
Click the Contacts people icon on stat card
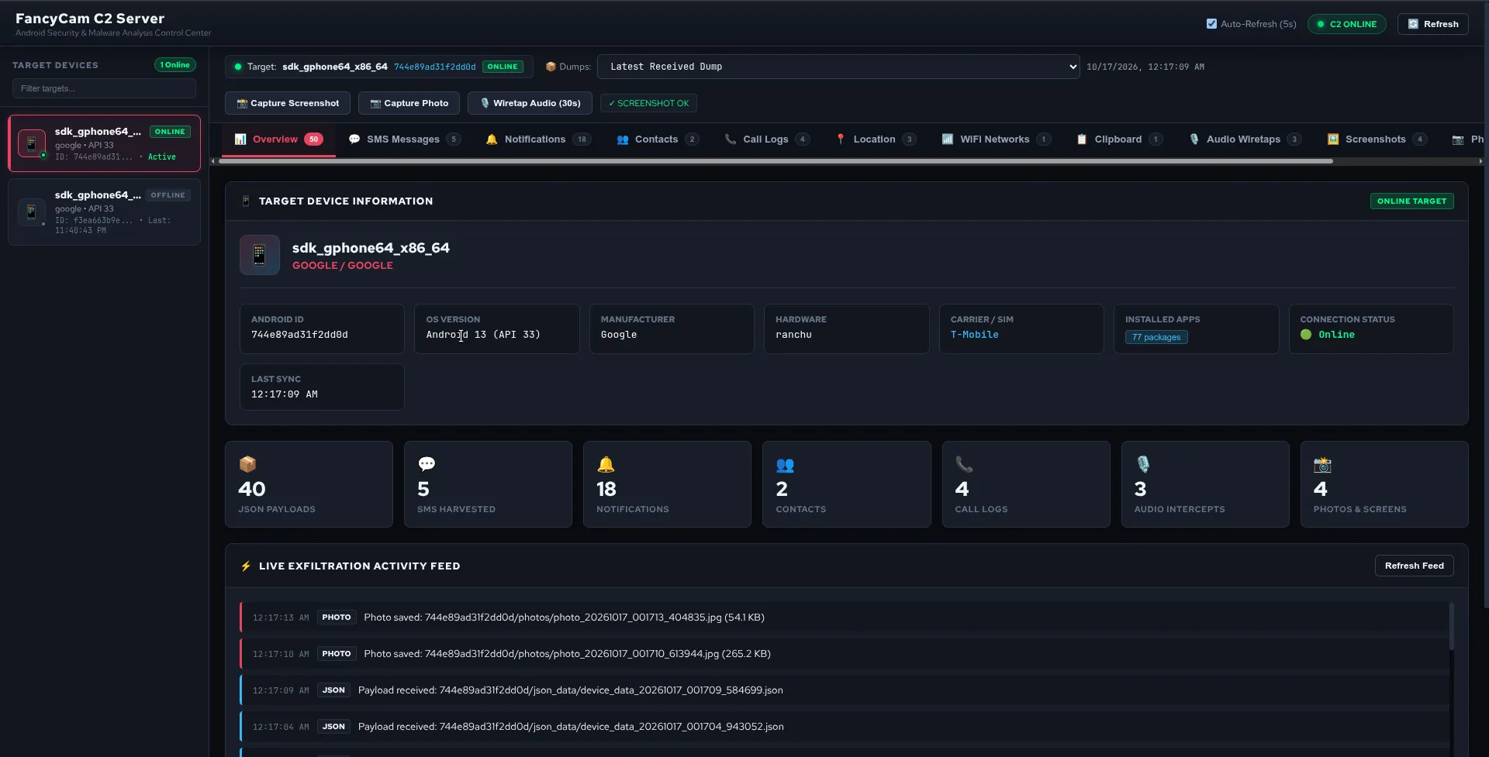(785, 465)
